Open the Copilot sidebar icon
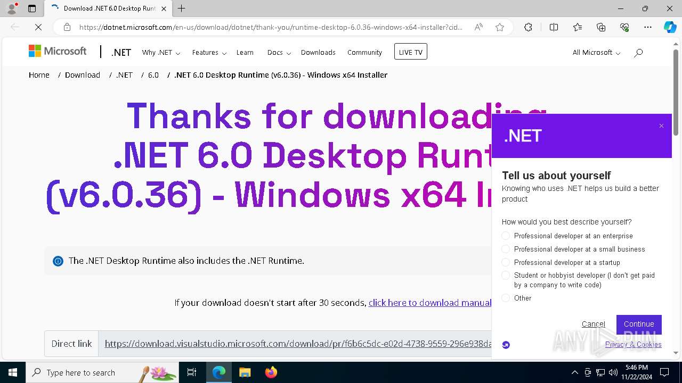This screenshot has width=682, height=383. (x=670, y=27)
